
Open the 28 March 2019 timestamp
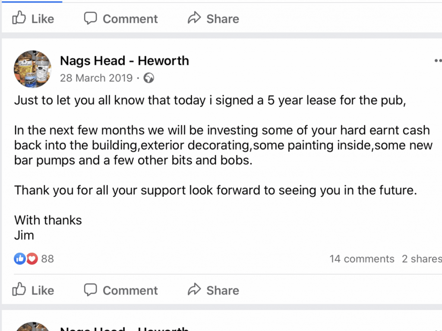(95, 78)
